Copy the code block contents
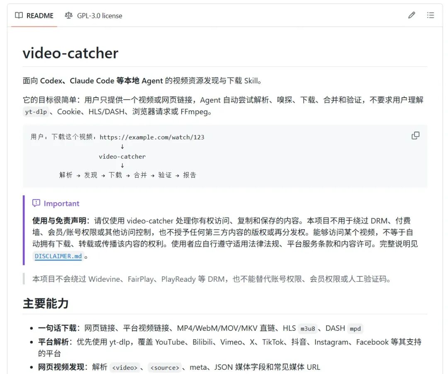Screen dimensions: 448x374 pyautogui.click(x=415, y=136)
